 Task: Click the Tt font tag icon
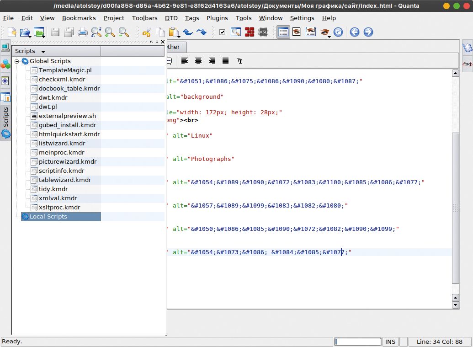coord(239,60)
